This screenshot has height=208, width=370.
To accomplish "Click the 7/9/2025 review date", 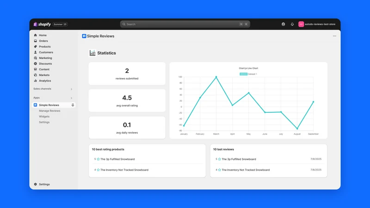I will point(316,159).
